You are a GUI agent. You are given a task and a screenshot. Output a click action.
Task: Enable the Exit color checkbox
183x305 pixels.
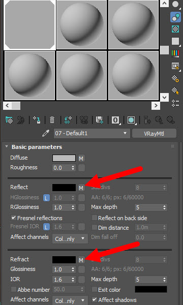coord(95,289)
